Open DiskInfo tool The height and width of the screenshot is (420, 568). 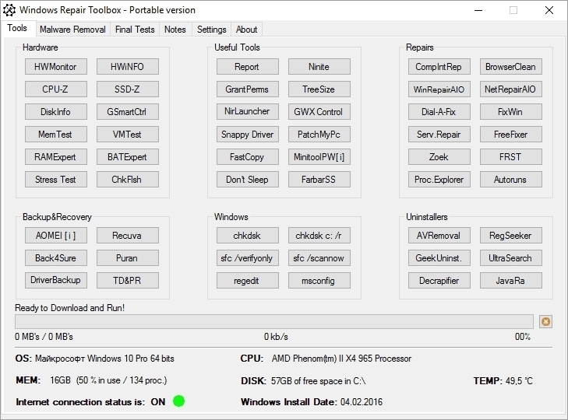tap(56, 112)
